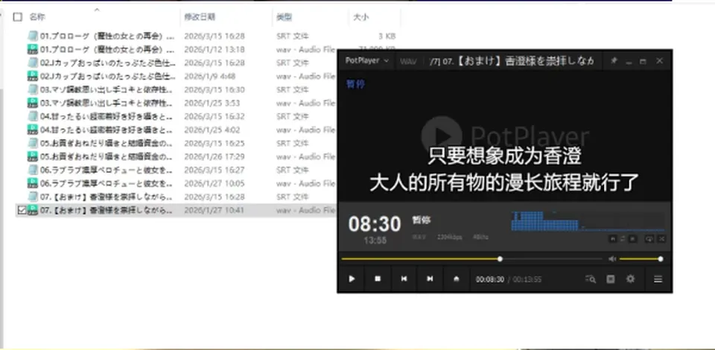This screenshot has height=350, width=715.
Task: Click the date 2026/3/15 16:32
Action: click(x=214, y=116)
